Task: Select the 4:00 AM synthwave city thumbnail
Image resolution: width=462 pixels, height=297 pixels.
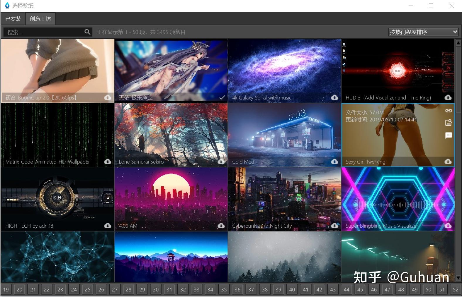Action: pyautogui.click(x=171, y=199)
